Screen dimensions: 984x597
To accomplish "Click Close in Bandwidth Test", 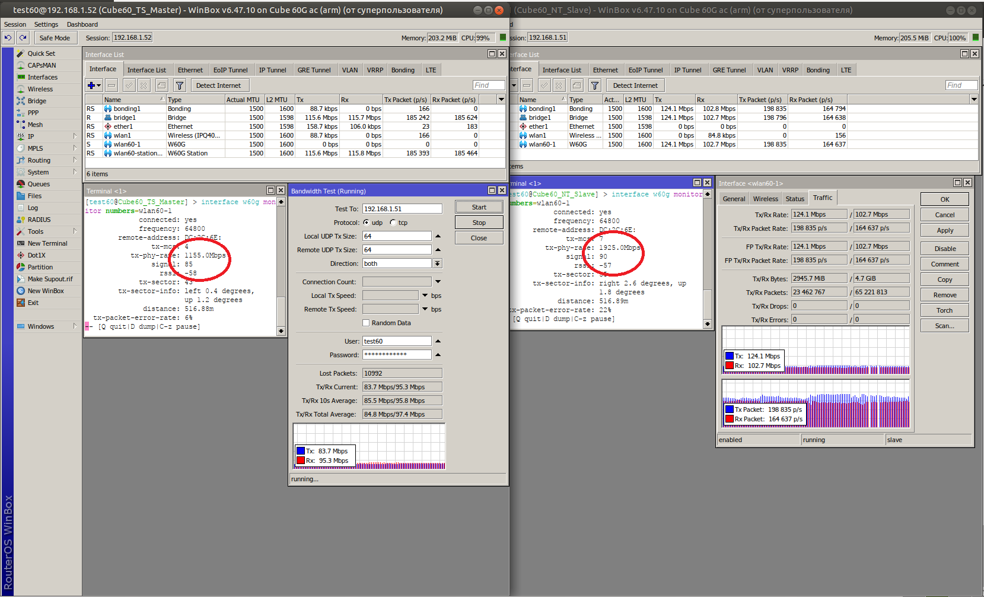I will coord(479,238).
